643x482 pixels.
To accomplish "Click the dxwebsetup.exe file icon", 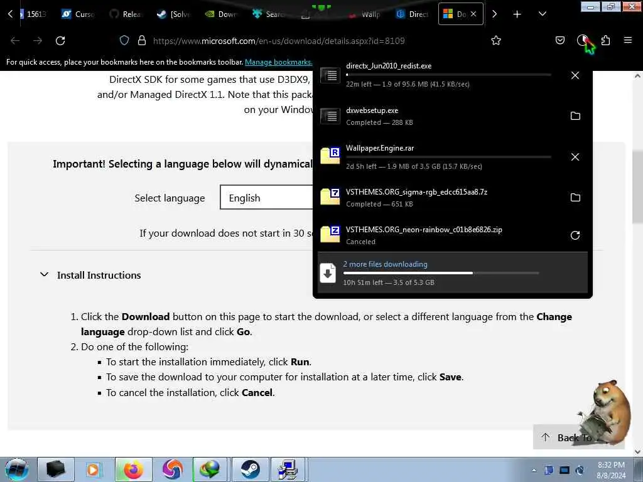I will pyautogui.click(x=330, y=116).
